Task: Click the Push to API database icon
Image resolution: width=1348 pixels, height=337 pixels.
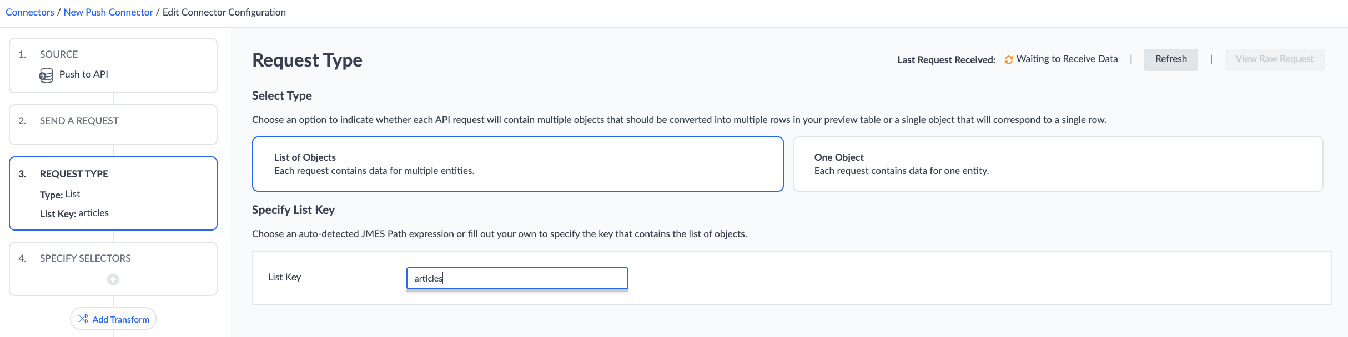Action: [46, 75]
